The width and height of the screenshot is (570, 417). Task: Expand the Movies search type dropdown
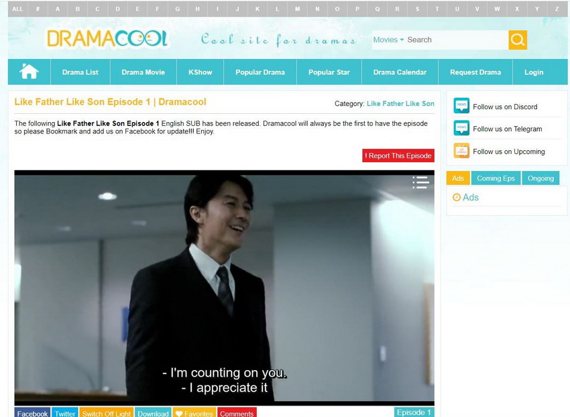click(388, 40)
